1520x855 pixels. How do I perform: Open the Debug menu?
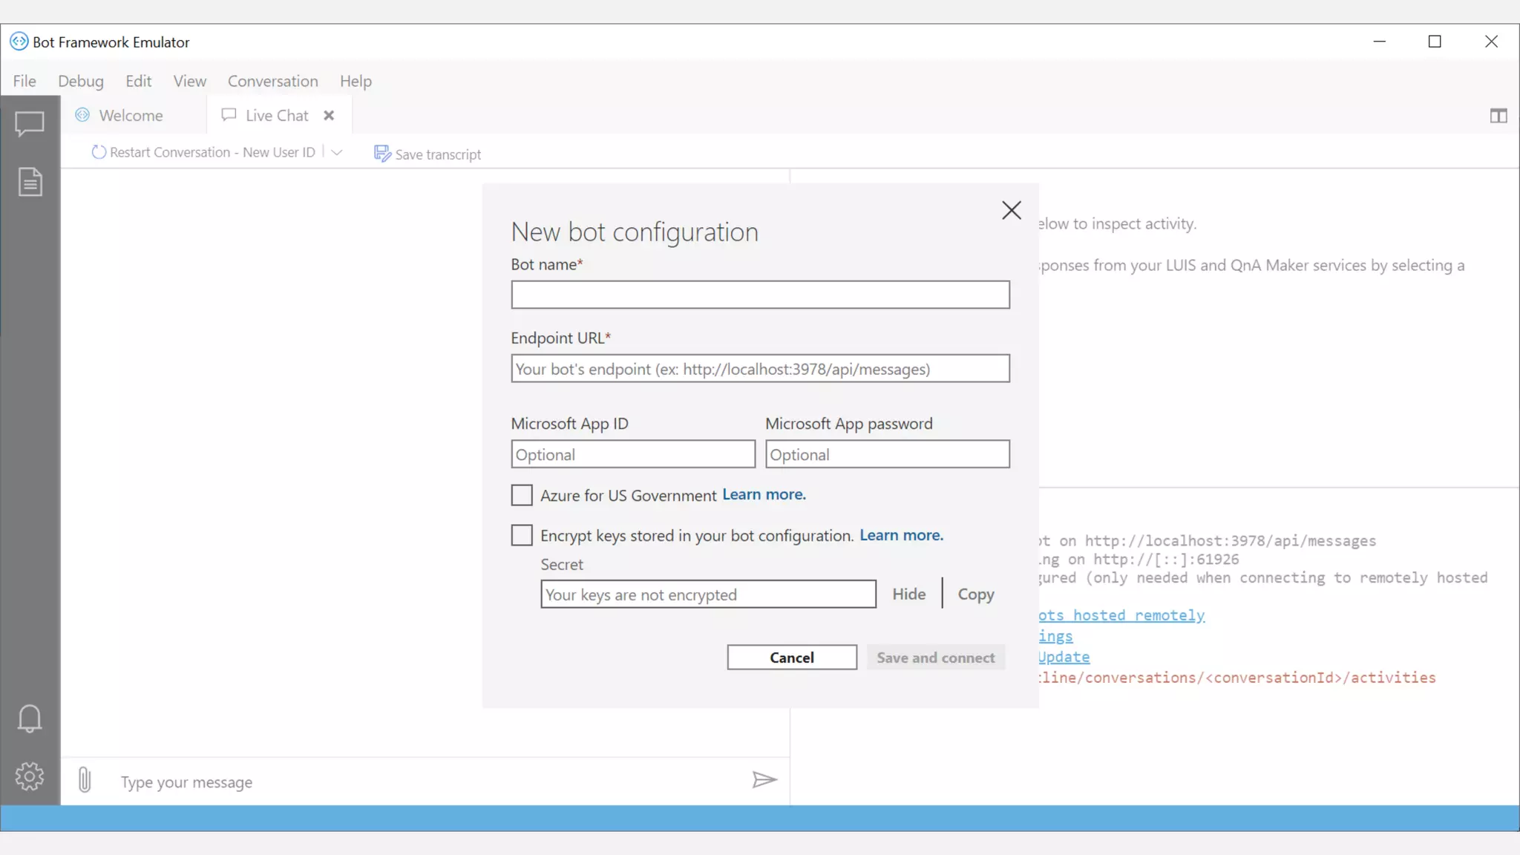pos(80,81)
